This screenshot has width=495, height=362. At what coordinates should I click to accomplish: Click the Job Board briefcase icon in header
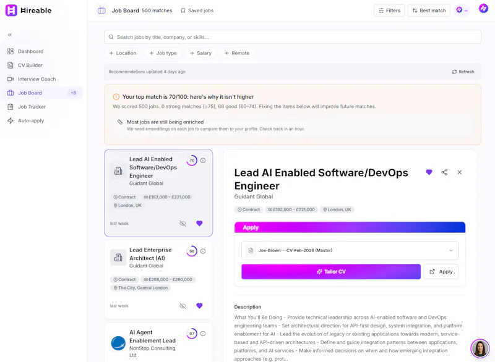coord(101,11)
